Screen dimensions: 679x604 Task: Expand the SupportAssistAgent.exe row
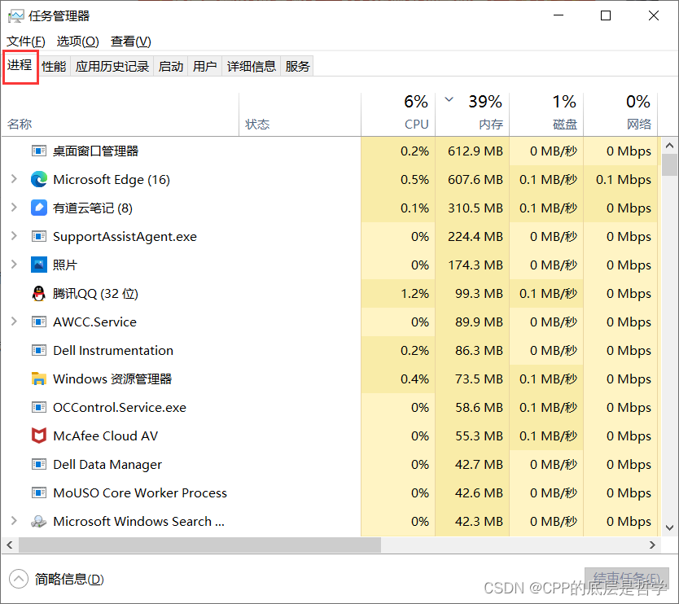15,236
